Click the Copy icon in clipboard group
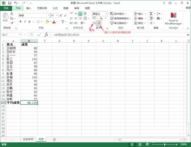Screen dimensions: 191x147 coord(11,18)
